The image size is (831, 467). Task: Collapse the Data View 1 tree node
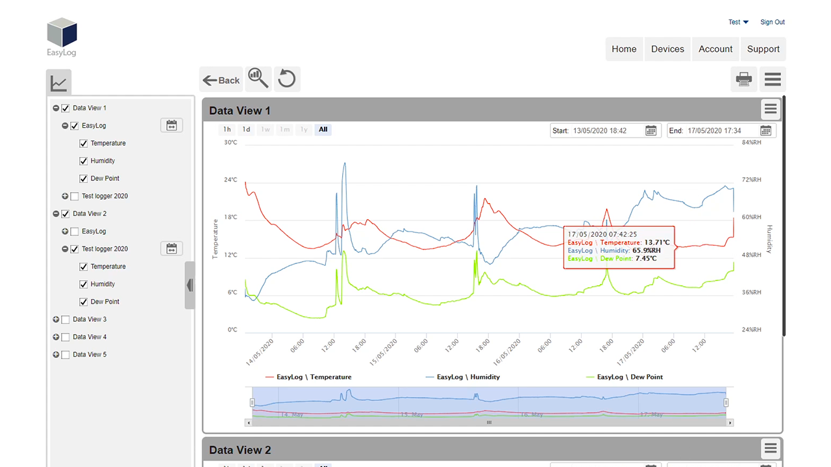point(56,108)
